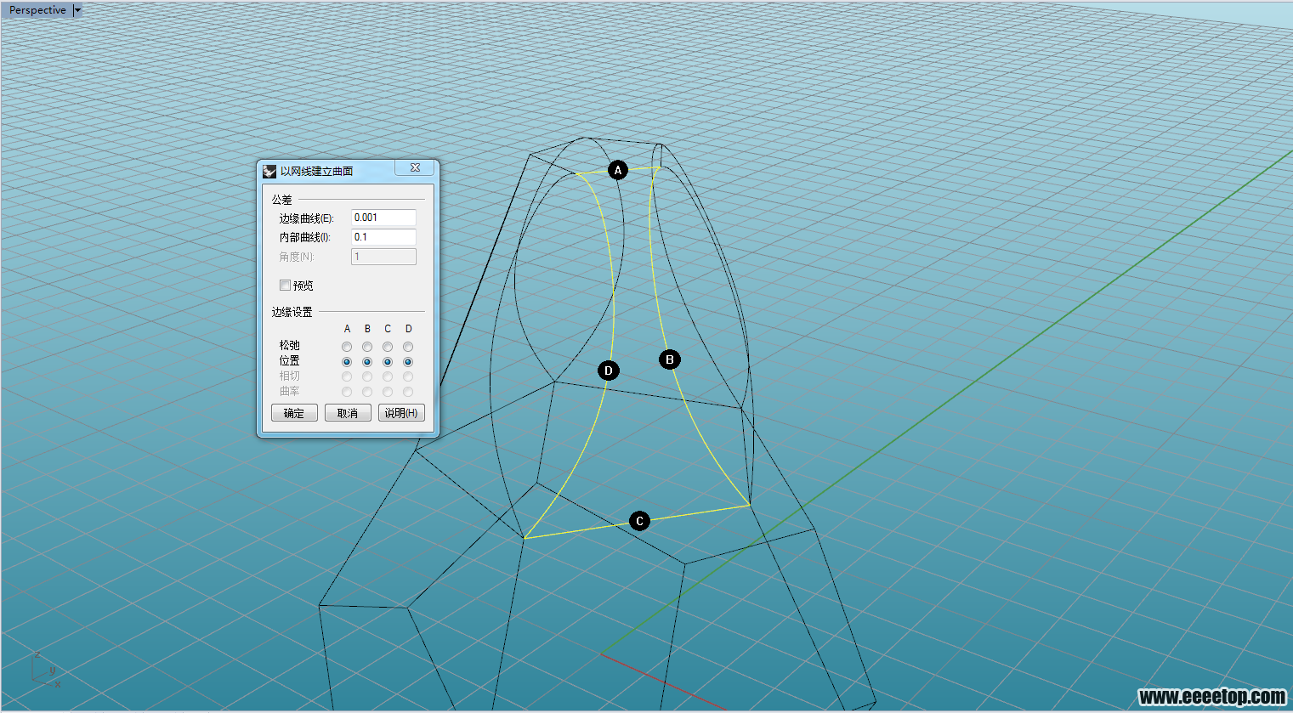
Task: Click the 松弛 row label
Action: (289, 346)
